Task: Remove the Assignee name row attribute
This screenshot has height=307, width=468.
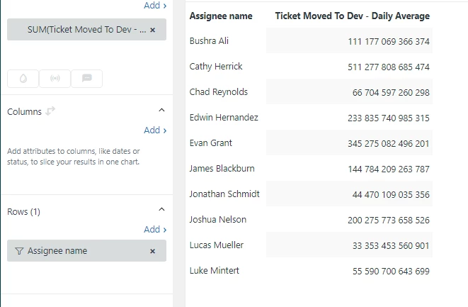Action: pyautogui.click(x=152, y=251)
